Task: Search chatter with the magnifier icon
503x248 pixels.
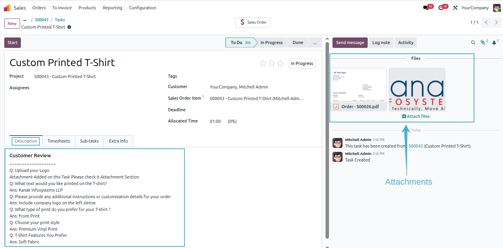Action: tap(473, 42)
